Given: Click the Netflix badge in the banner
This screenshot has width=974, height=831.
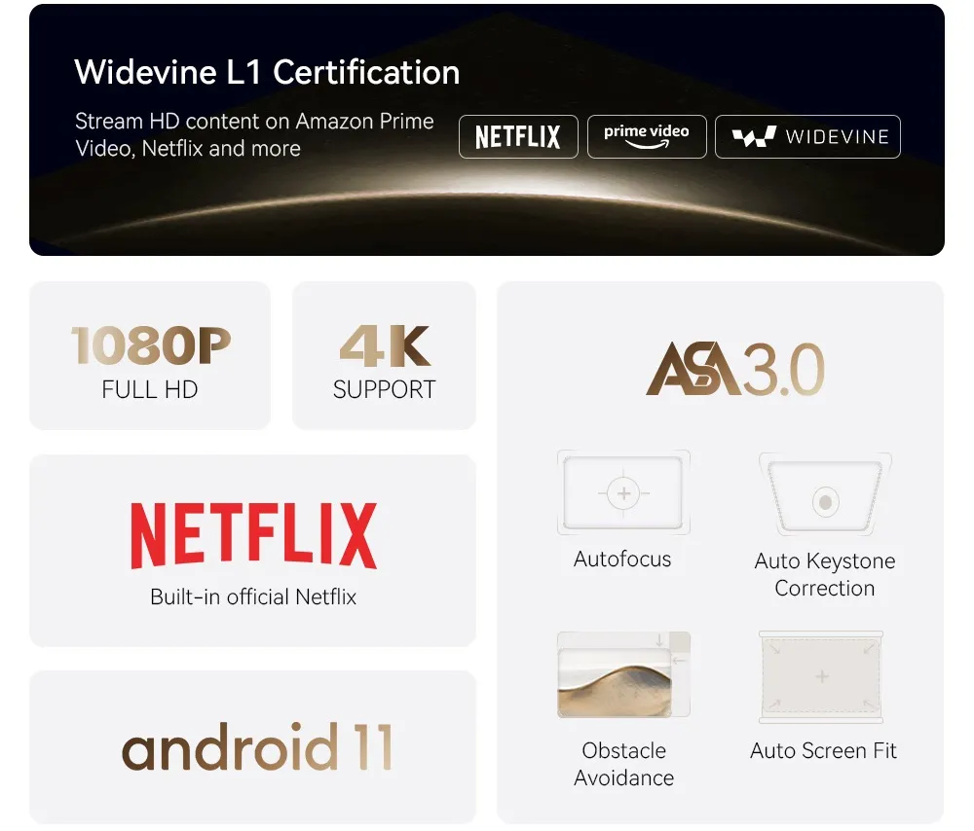Looking at the screenshot, I should click(x=518, y=136).
